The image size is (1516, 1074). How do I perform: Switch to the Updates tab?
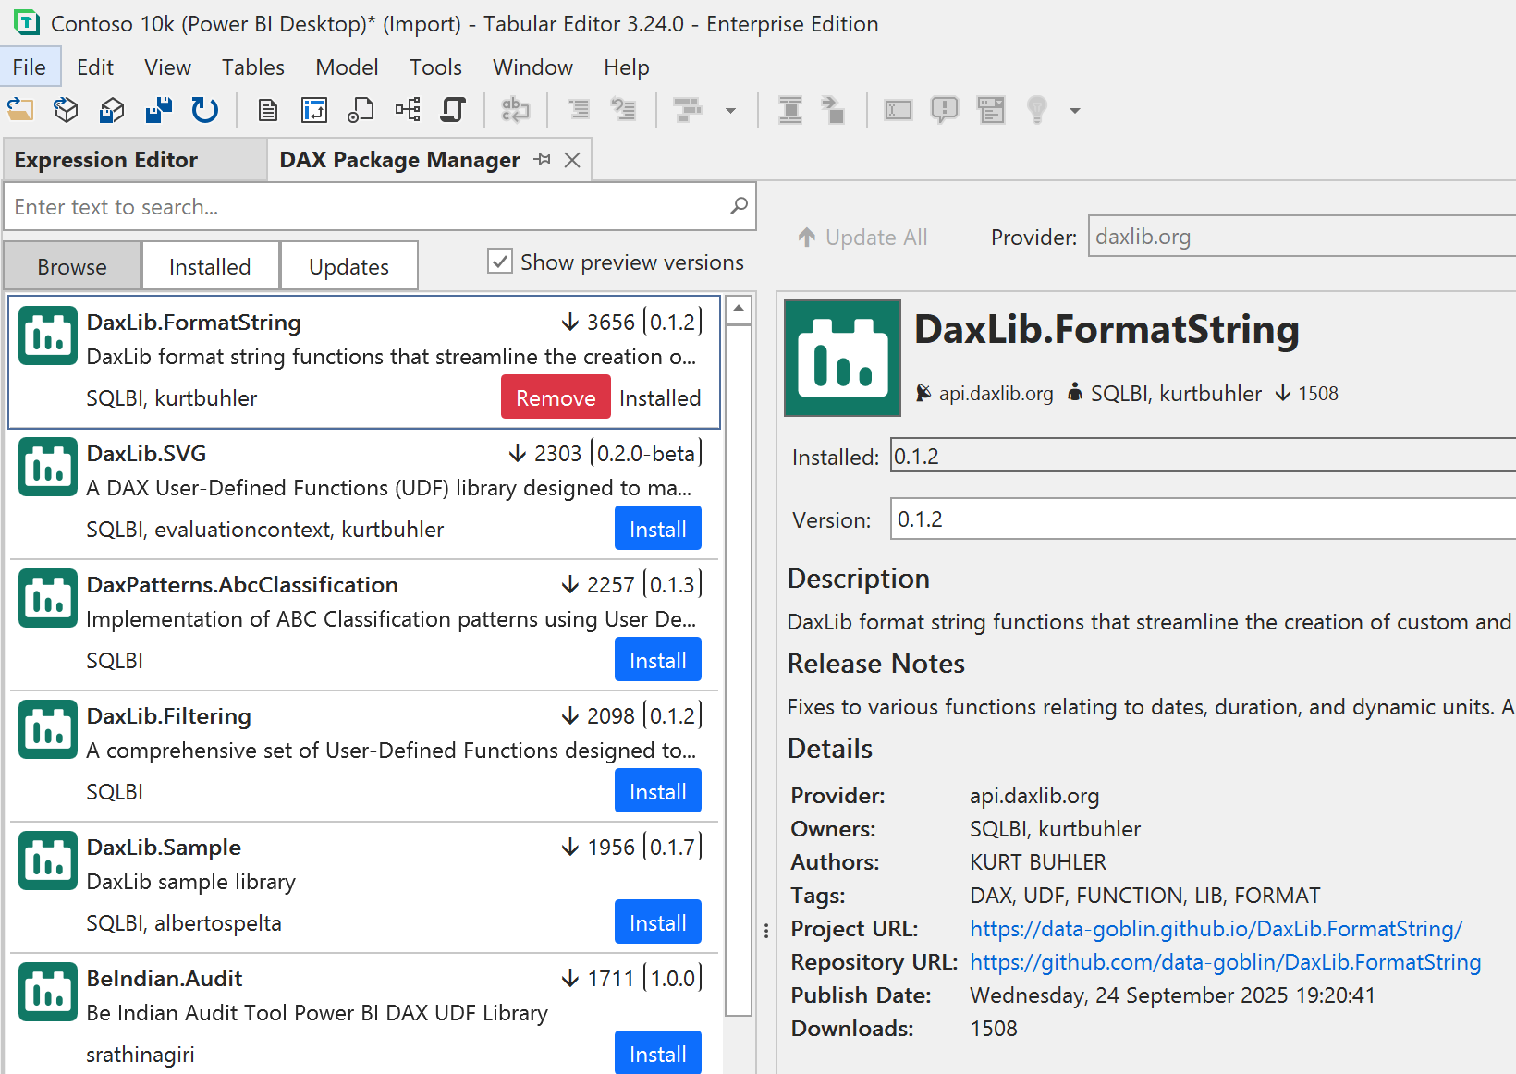coord(348,266)
